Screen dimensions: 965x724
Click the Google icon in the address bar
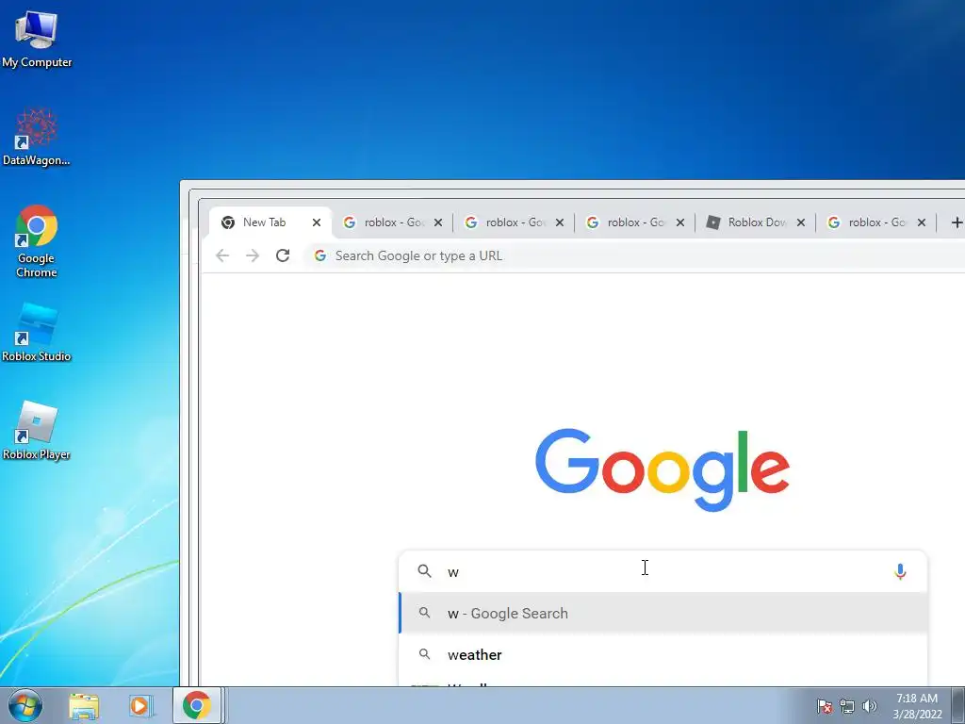point(320,255)
